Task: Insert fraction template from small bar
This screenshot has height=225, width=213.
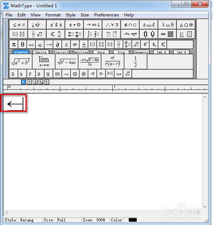Action: pos(119,45)
